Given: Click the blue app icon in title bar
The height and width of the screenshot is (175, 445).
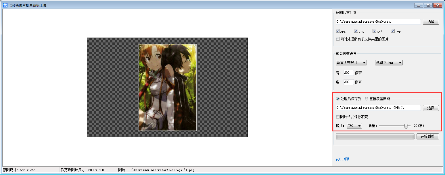Looking at the screenshot, I should [x=5, y=5].
